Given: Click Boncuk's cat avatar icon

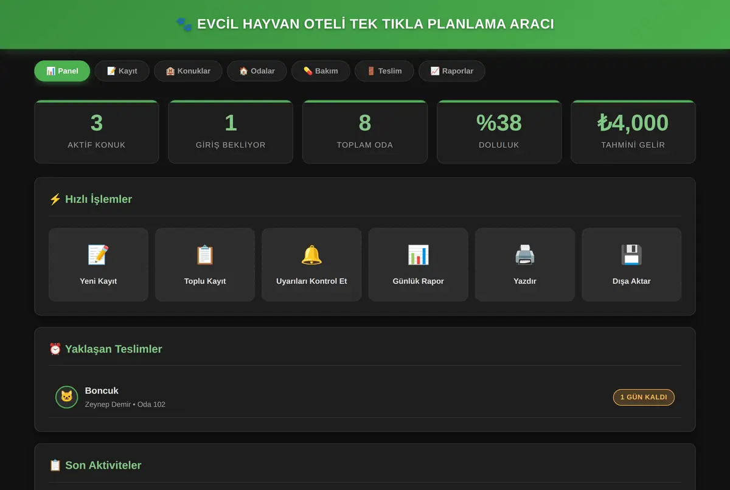Looking at the screenshot, I should 66,397.
